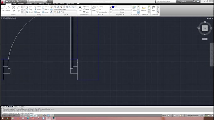Screen dimensions: 214x120
Task: Activate the Trim command
Action: click(45, 7)
